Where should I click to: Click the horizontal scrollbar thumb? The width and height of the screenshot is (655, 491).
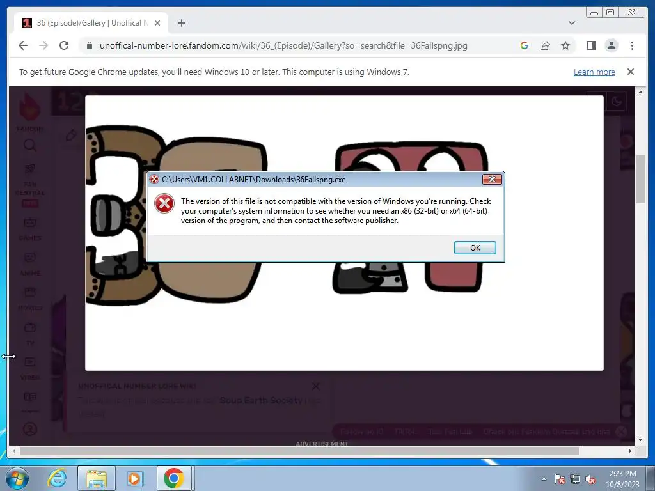click(299, 451)
